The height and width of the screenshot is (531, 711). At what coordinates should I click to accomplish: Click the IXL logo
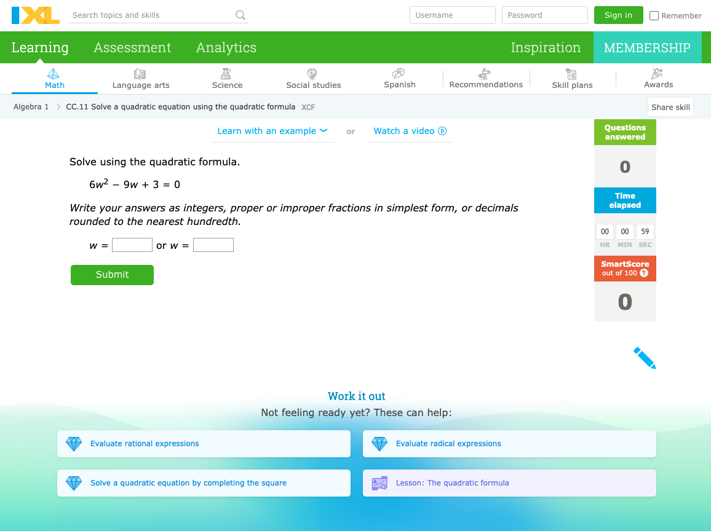pyautogui.click(x=36, y=15)
